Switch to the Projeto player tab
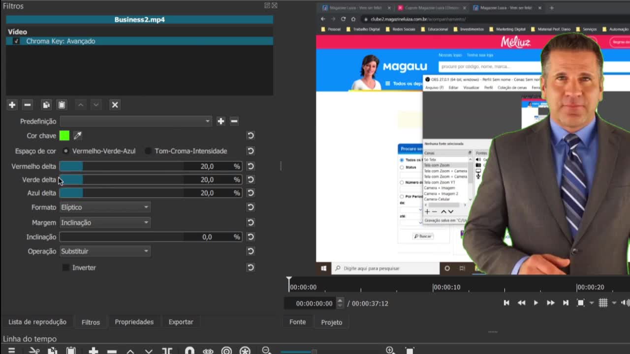Image resolution: width=630 pixels, height=354 pixels. click(x=332, y=322)
